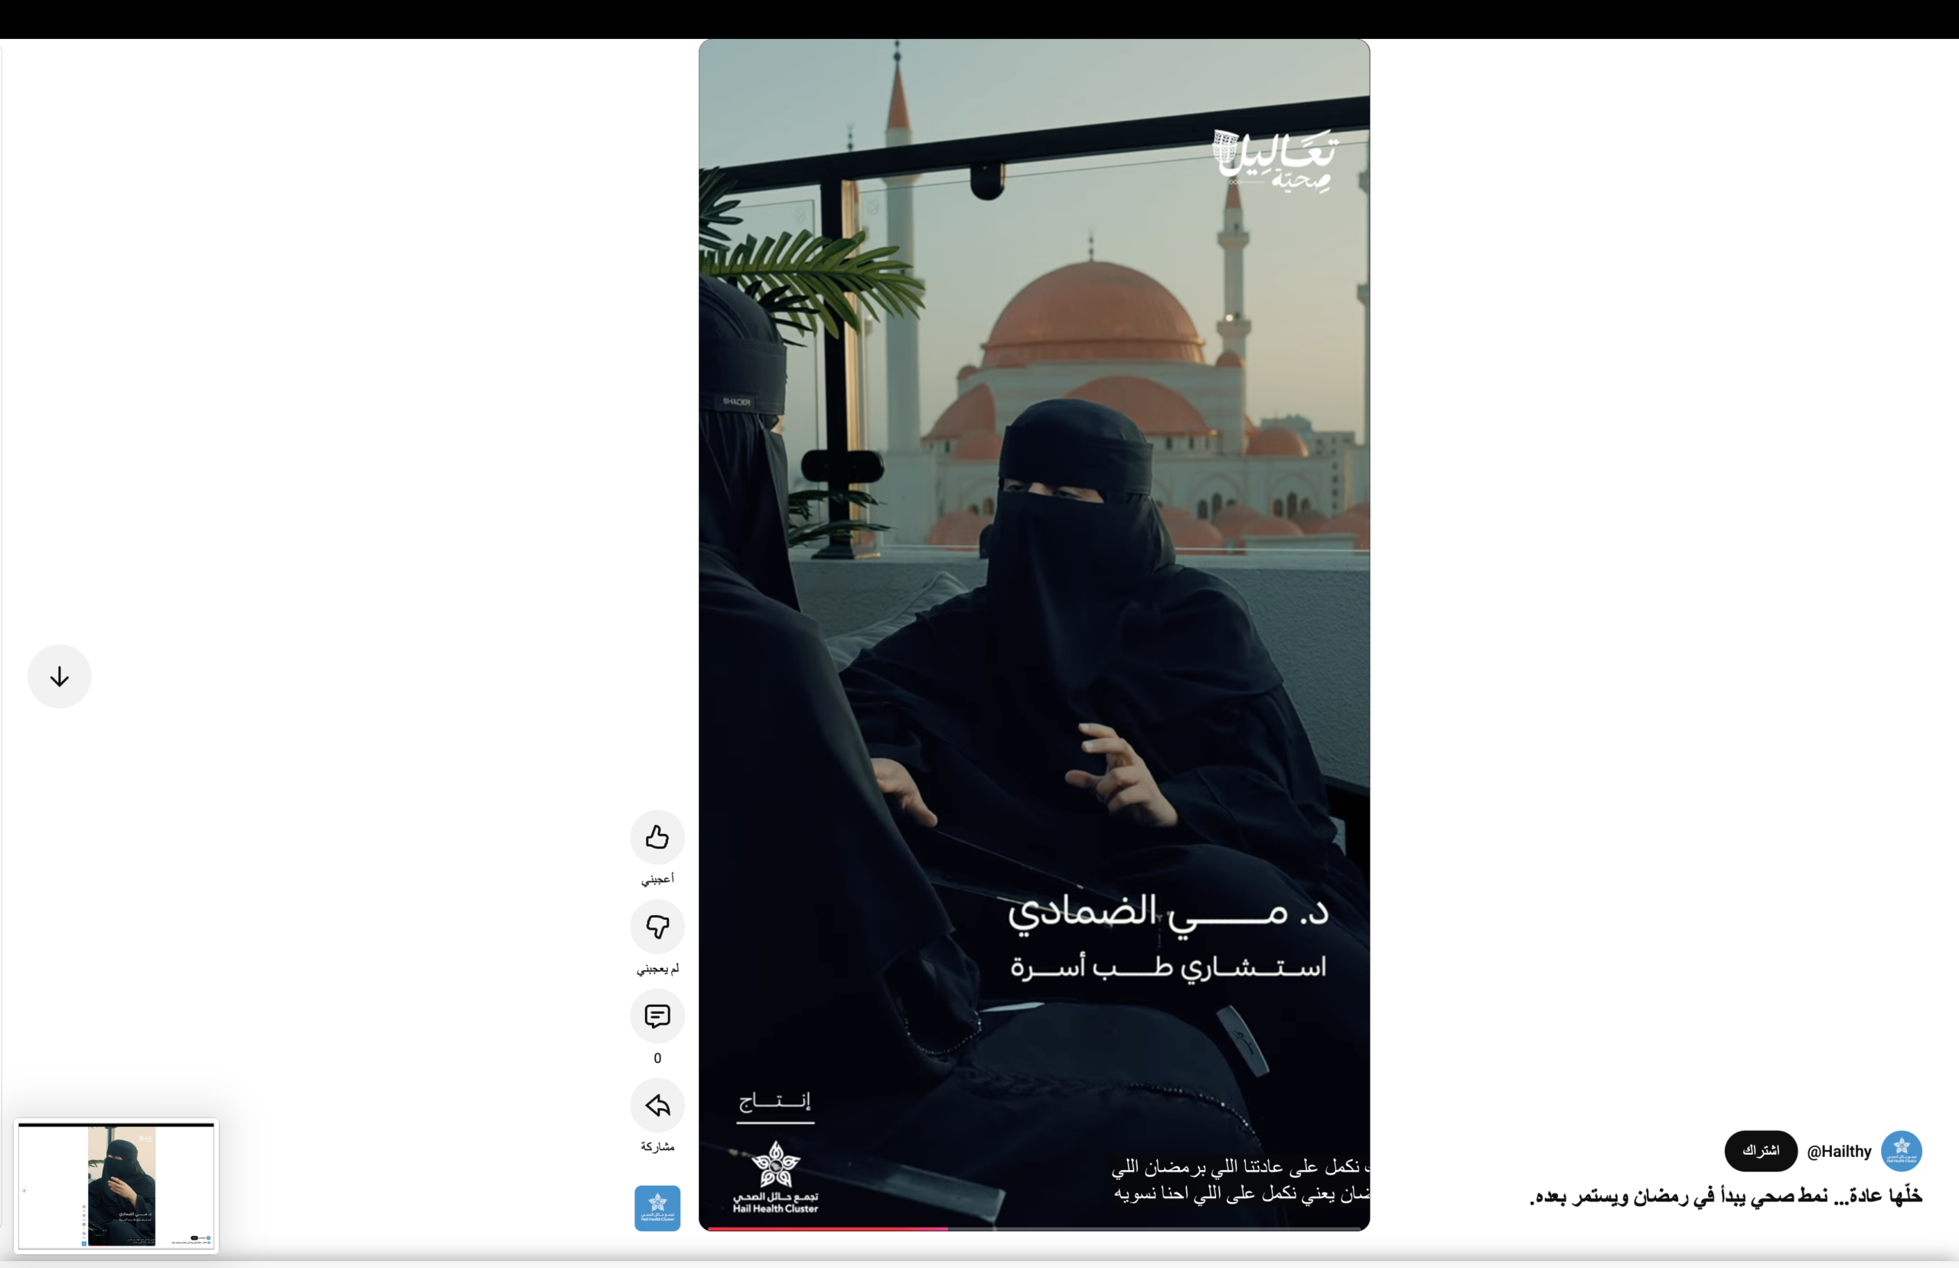This screenshot has height=1268, width=1959.
Task: Toggle the like reaction via the أعجبني label
Action: [656, 878]
